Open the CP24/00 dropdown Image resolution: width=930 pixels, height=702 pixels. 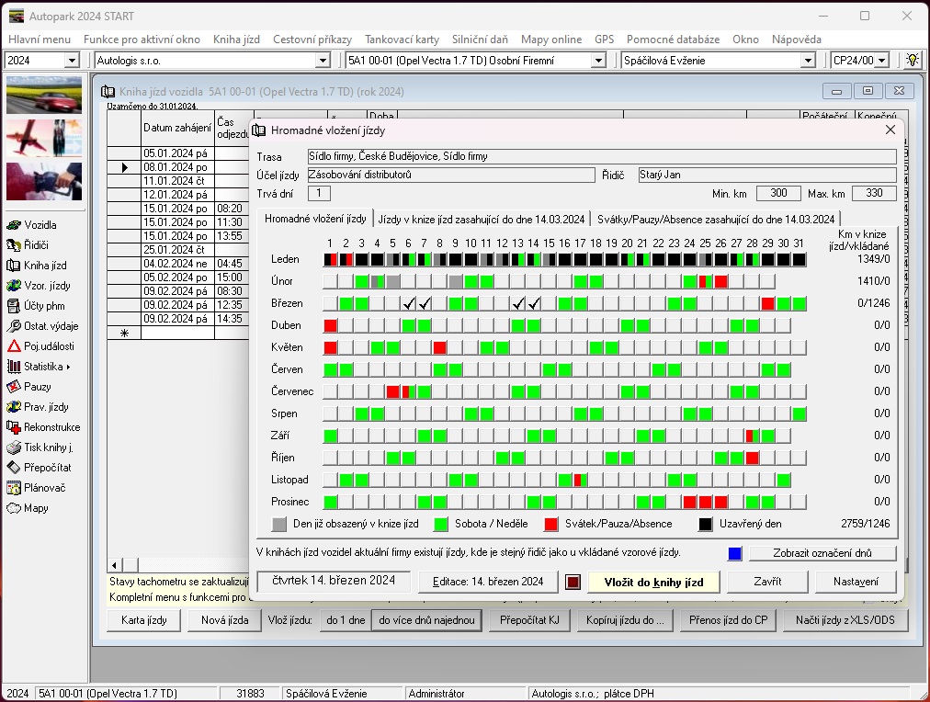pos(881,61)
